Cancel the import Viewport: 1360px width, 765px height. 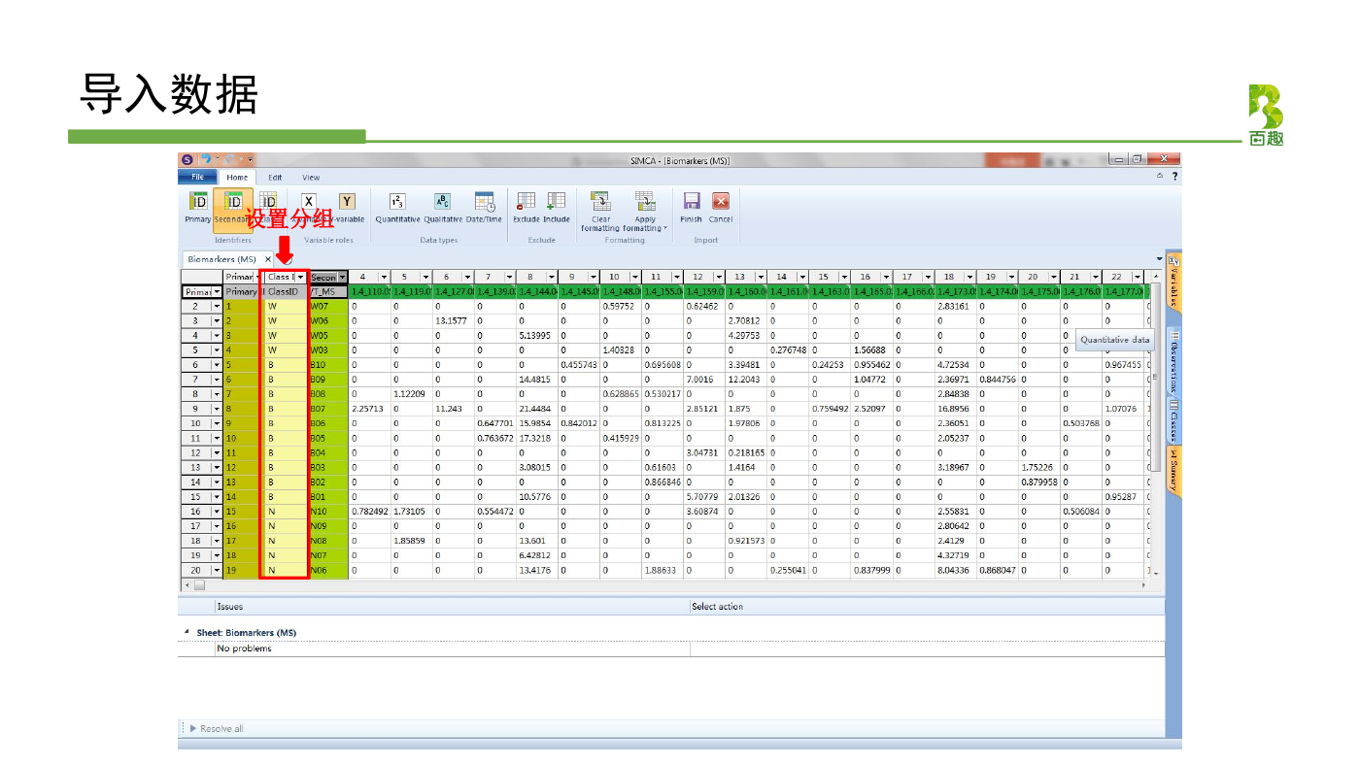tap(721, 207)
